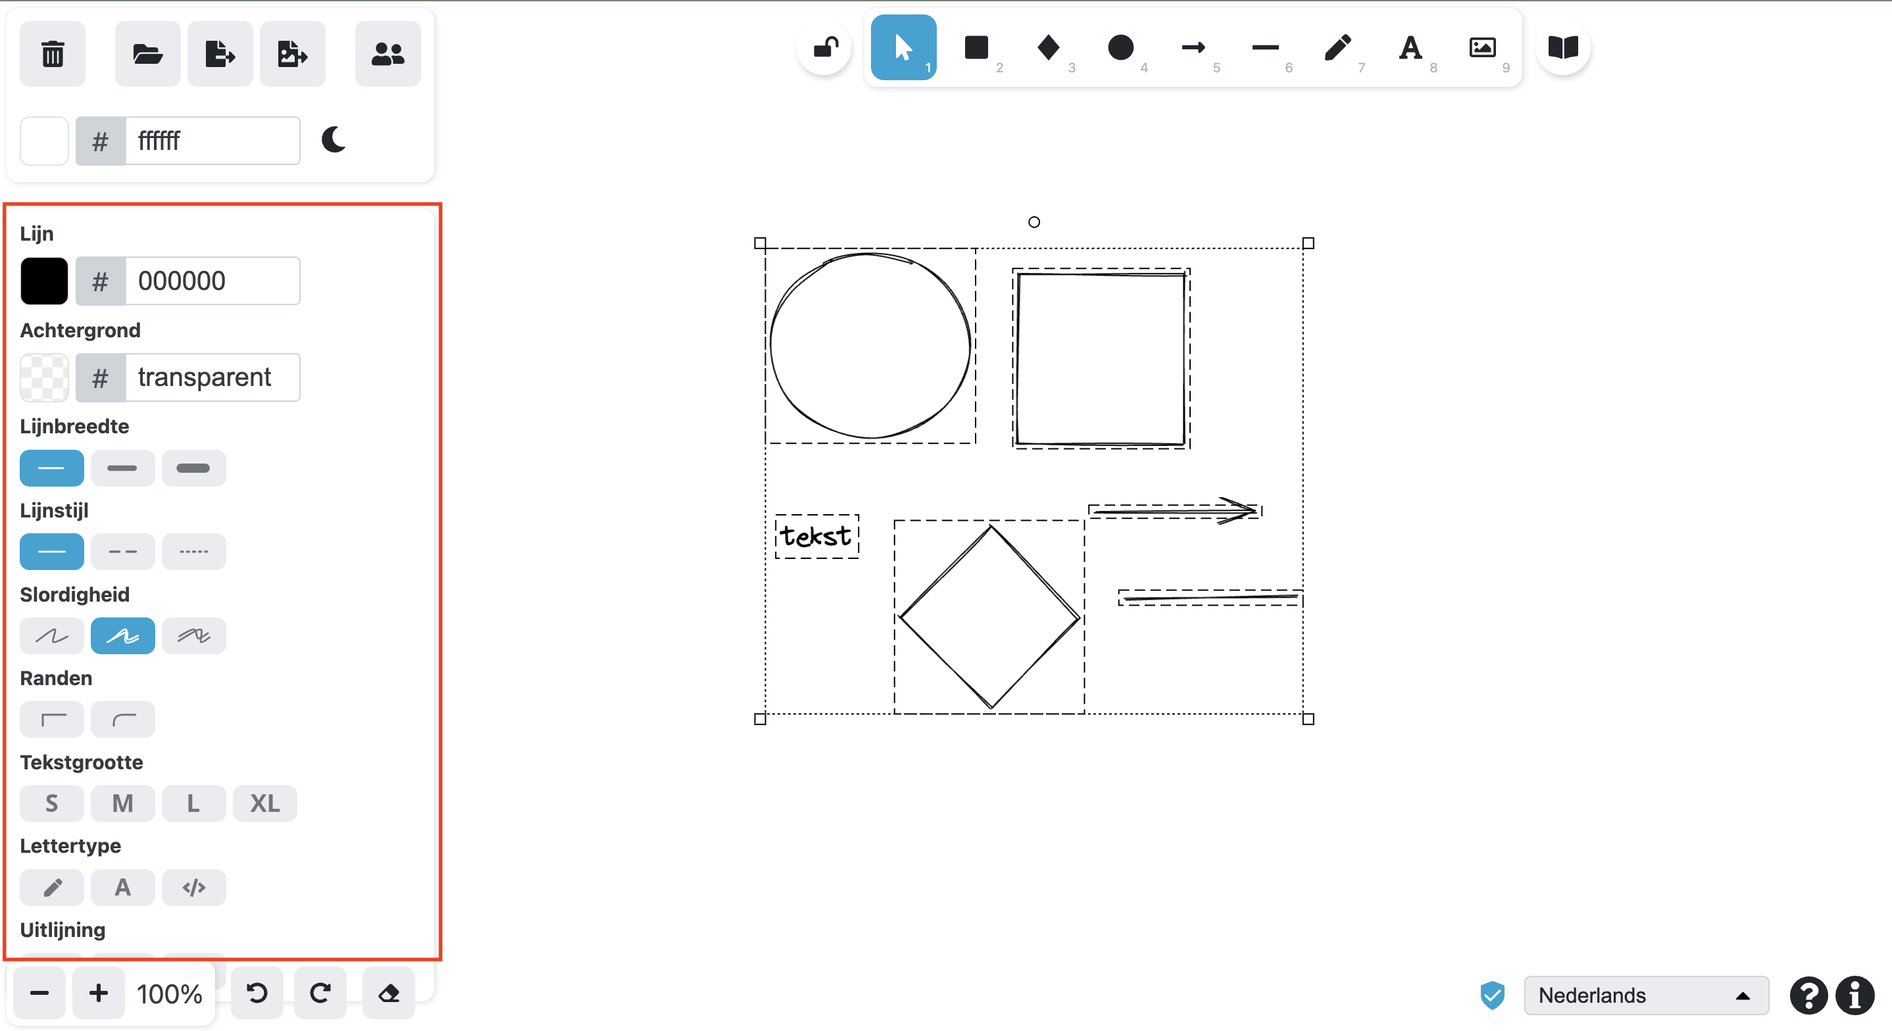Open the library book icon
Screen dimensions: 1892x1031
coord(1562,48)
